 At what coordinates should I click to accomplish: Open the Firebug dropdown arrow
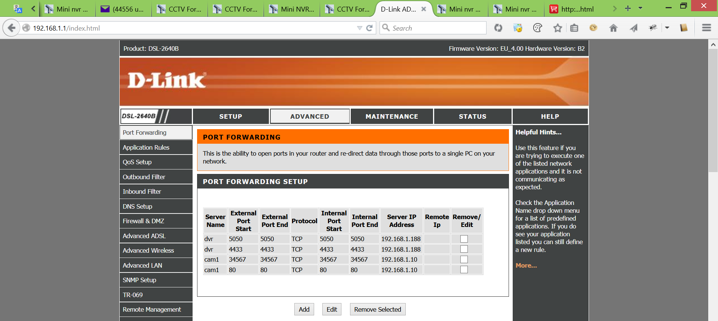667,28
